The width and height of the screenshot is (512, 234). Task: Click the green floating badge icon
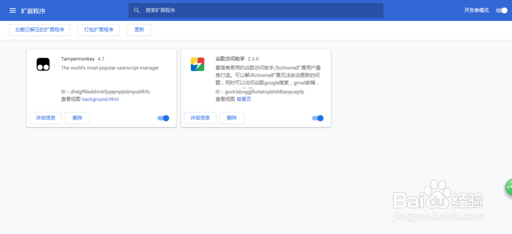[x=509, y=188]
